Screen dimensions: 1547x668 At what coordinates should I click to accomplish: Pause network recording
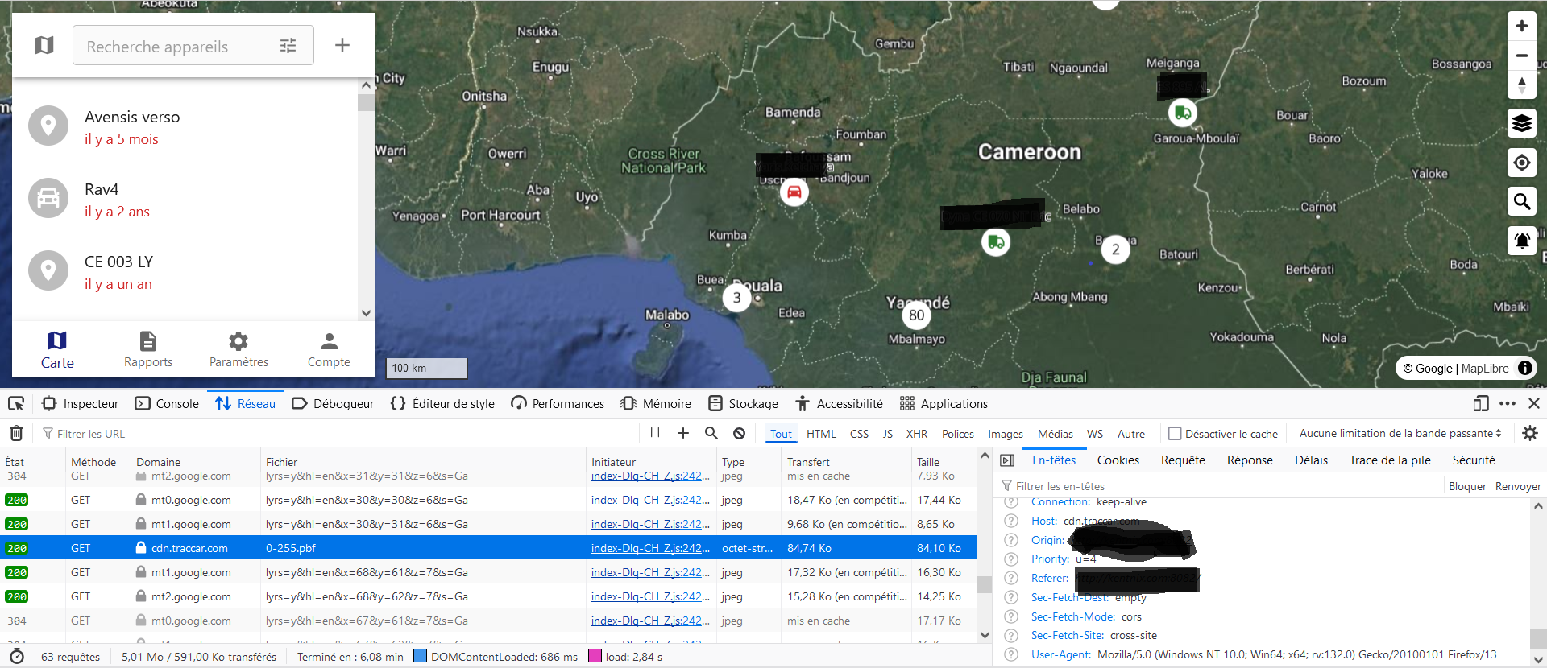coord(655,433)
